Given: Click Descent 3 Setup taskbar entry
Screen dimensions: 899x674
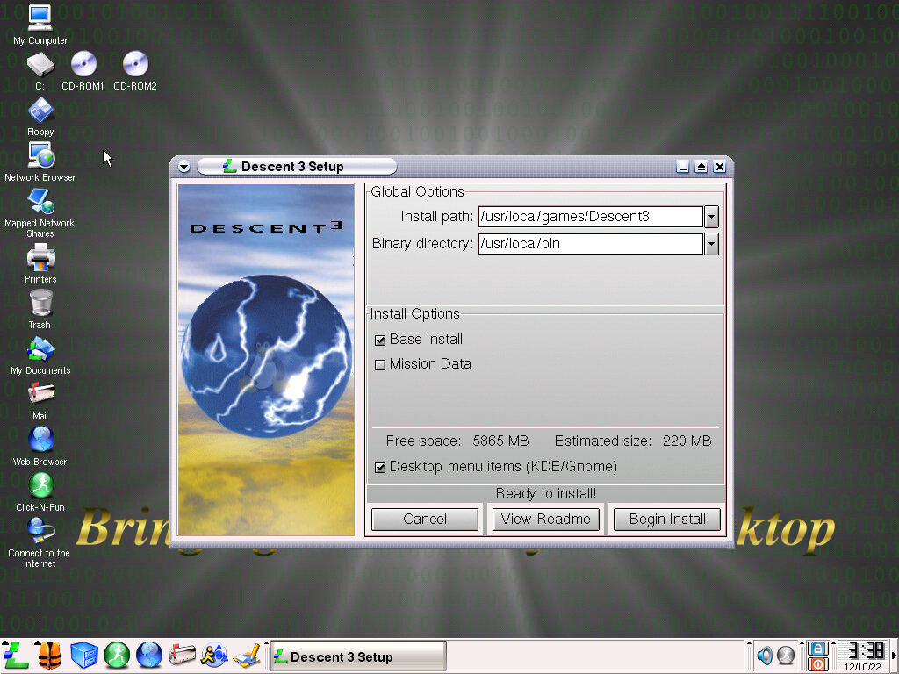Looking at the screenshot, I should [357, 656].
